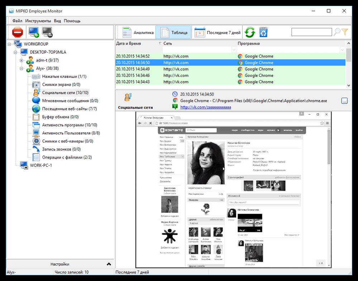Screen dimensions: 358x281
Task: Click the windows icon for Активность программ
Action: point(36,125)
